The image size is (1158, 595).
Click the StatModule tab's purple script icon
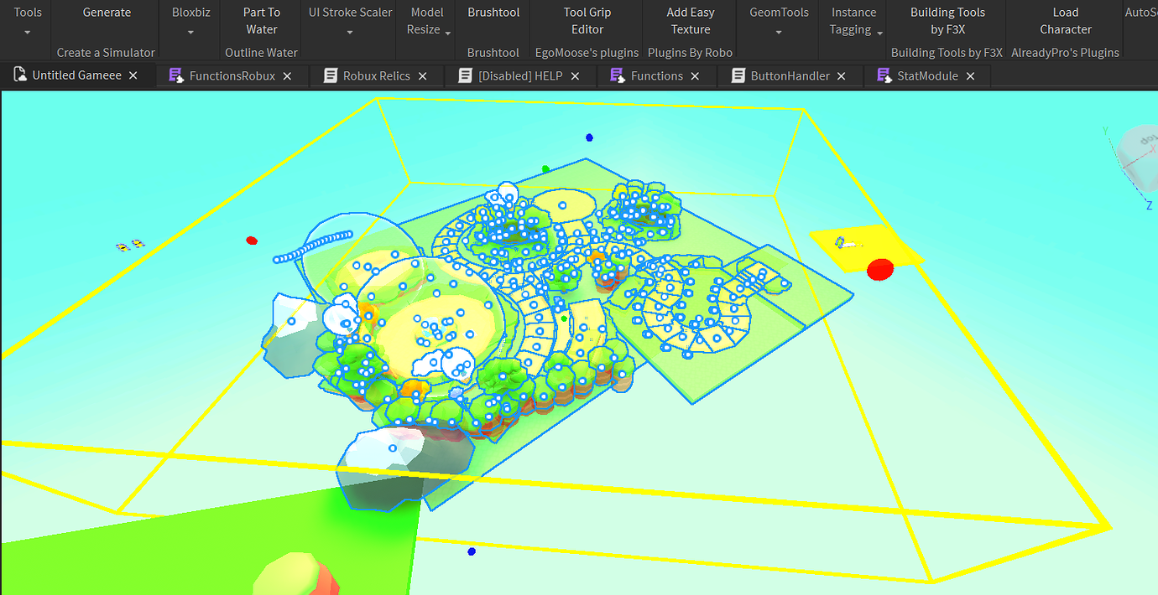click(x=884, y=75)
